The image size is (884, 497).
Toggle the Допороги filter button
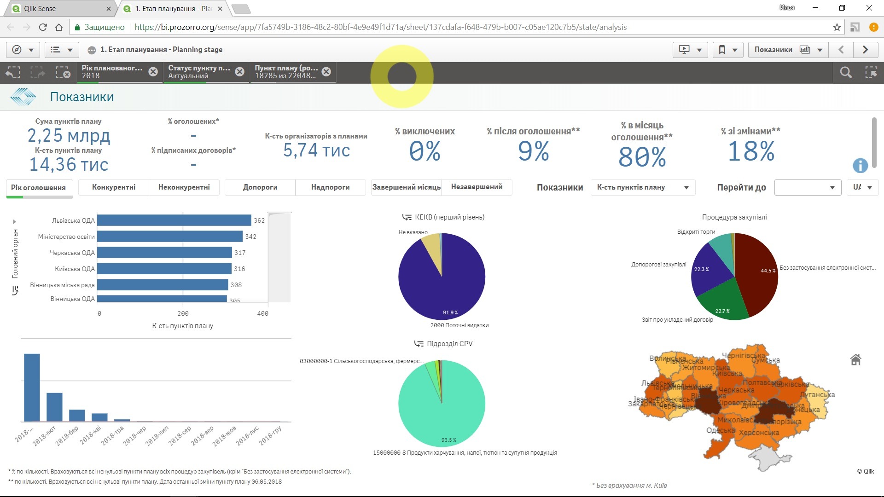tap(260, 187)
